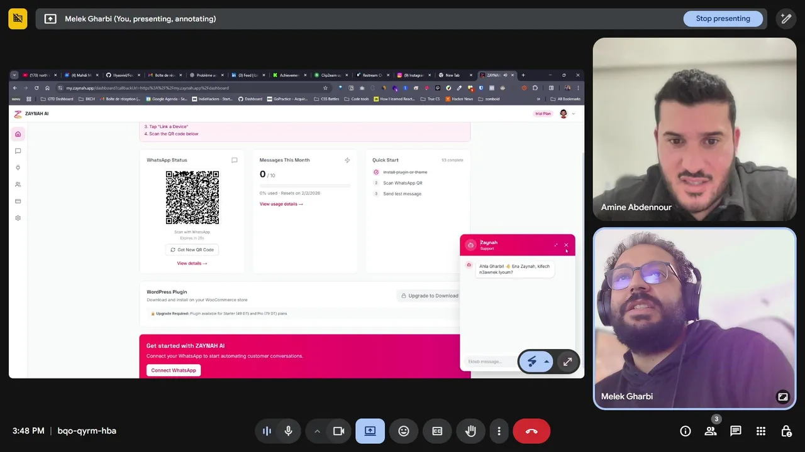805x452 pixels.
Task: Open the Hacker News bookmark
Action: pos(459,99)
